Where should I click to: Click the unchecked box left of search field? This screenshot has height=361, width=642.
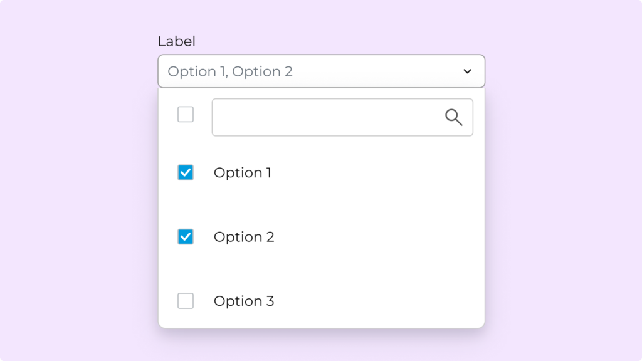pos(186,115)
